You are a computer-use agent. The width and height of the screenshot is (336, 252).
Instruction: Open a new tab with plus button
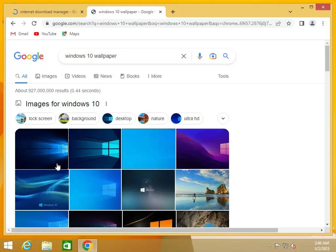[173, 12]
